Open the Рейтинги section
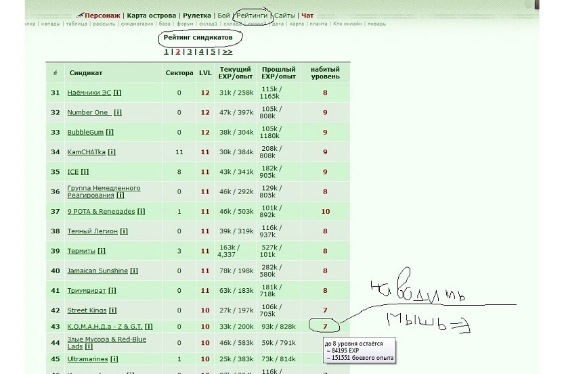585x374 pixels. coord(252,16)
